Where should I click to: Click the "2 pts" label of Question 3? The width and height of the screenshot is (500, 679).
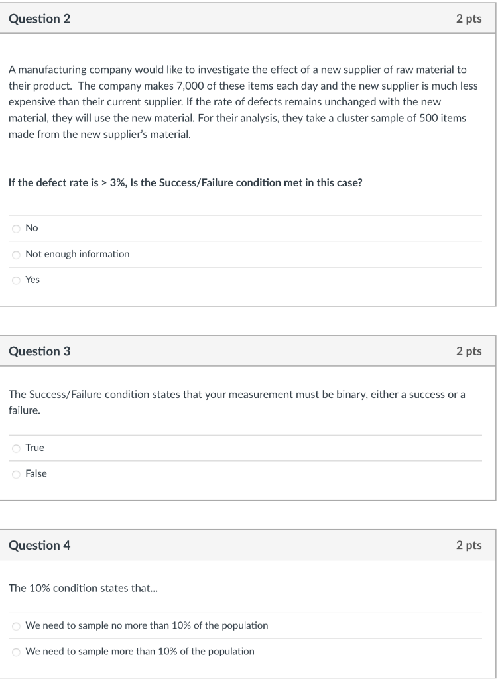coord(468,351)
